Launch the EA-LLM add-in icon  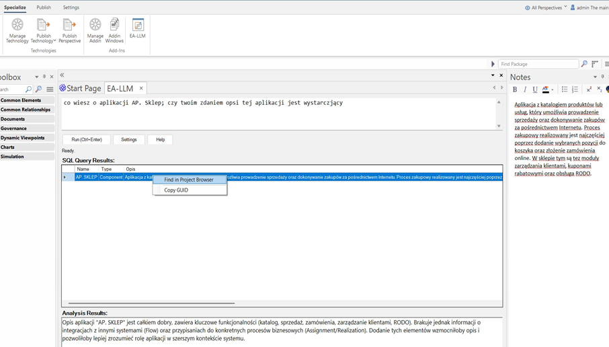(x=138, y=28)
